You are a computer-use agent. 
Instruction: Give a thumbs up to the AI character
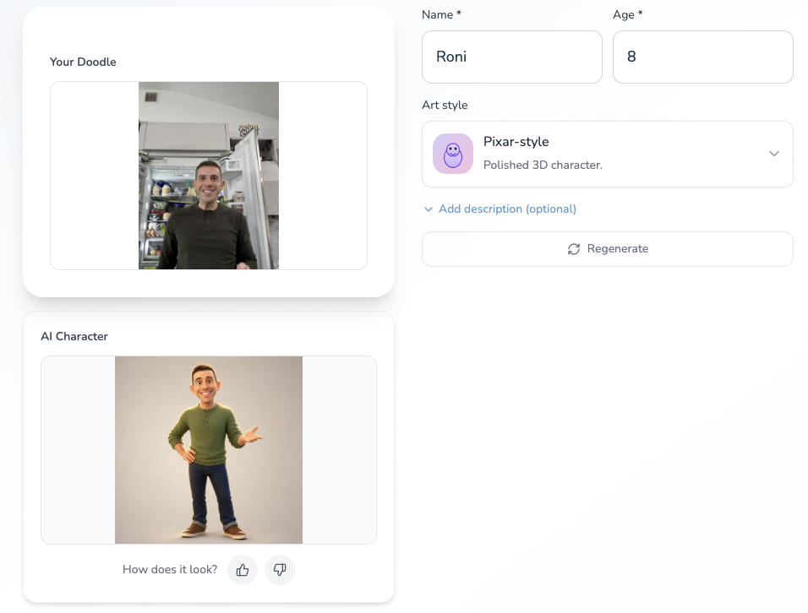(243, 570)
